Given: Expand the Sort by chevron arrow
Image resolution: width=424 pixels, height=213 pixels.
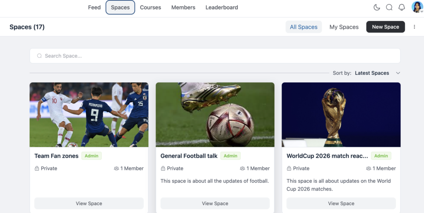Looking at the screenshot, I should click(x=398, y=73).
